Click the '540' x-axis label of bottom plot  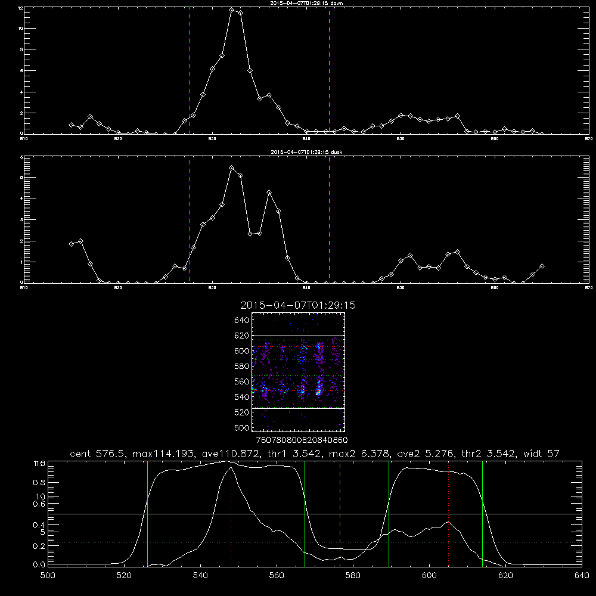200,576
